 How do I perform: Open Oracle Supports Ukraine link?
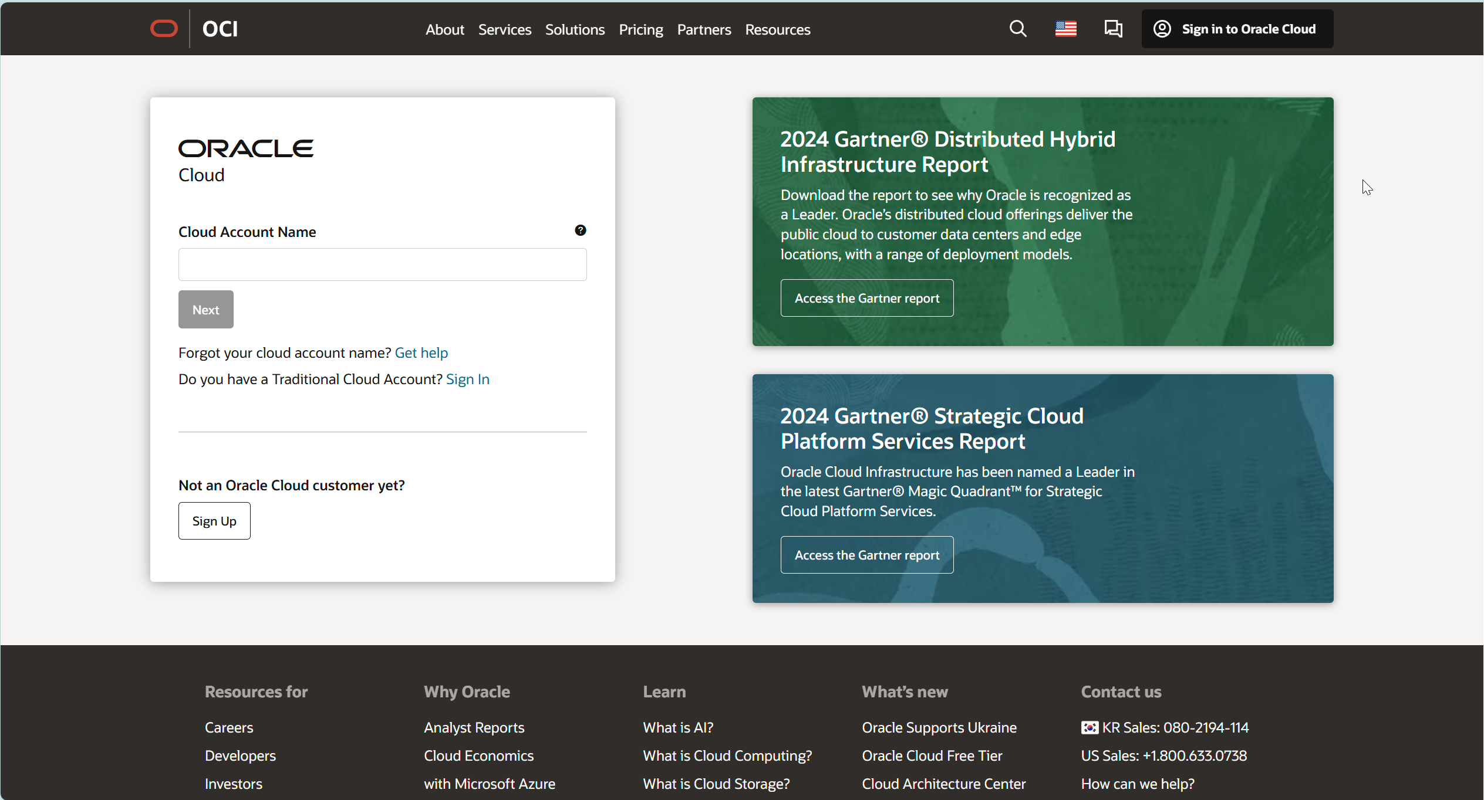[939, 727]
